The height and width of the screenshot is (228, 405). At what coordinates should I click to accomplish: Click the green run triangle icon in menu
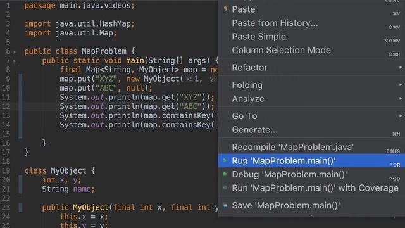tap(225, 160)
